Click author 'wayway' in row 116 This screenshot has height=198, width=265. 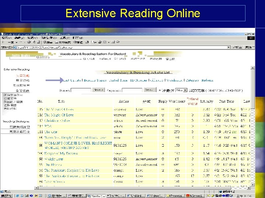coord(120,115)
